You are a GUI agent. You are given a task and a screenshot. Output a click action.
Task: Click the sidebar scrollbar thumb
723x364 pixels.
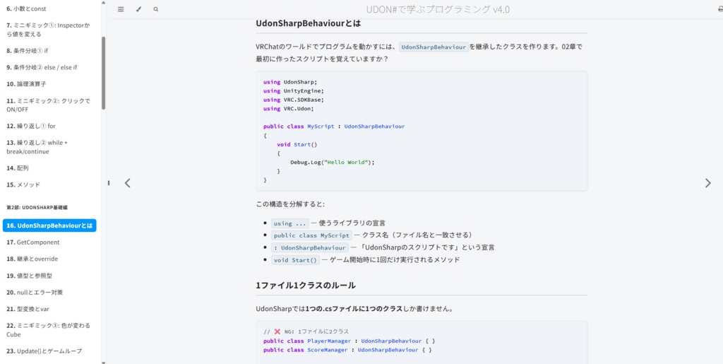tap(103, 73)
